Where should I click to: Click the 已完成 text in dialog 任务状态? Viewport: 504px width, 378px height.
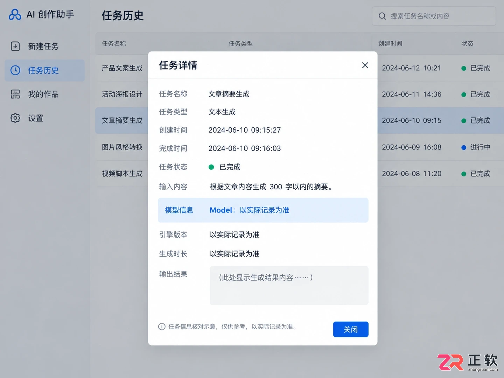[230, 167]
